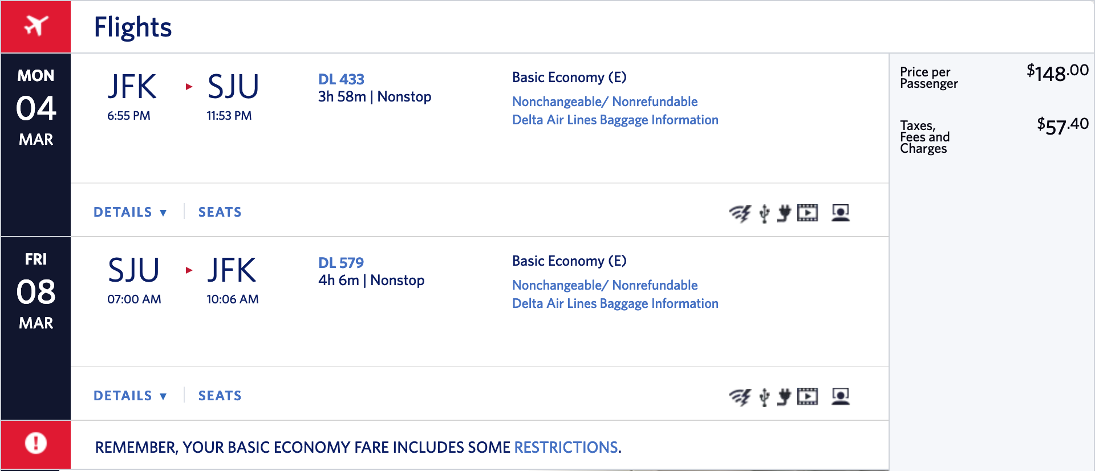Open the DL 579 flight number link
The width and height of the screenshot is (1095, 471).
click(341, 263)
